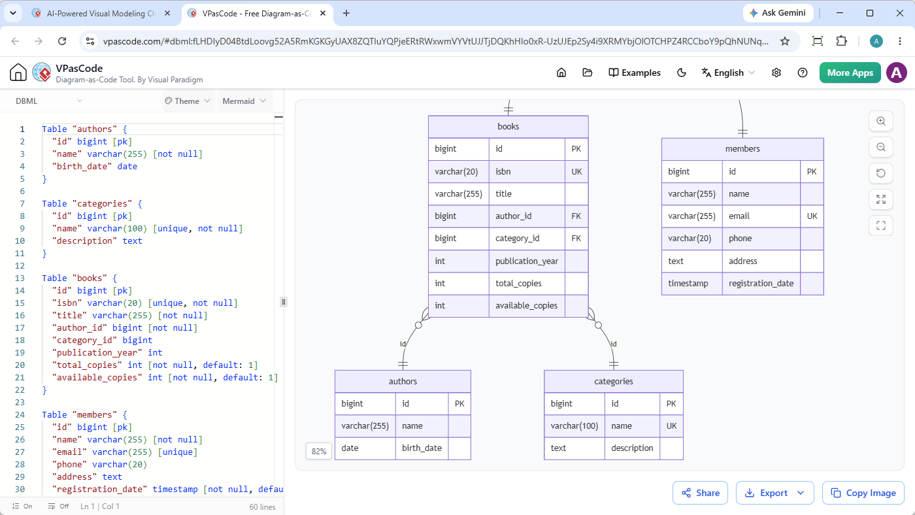Open the Theme dropdown

[x=188, y=101]
